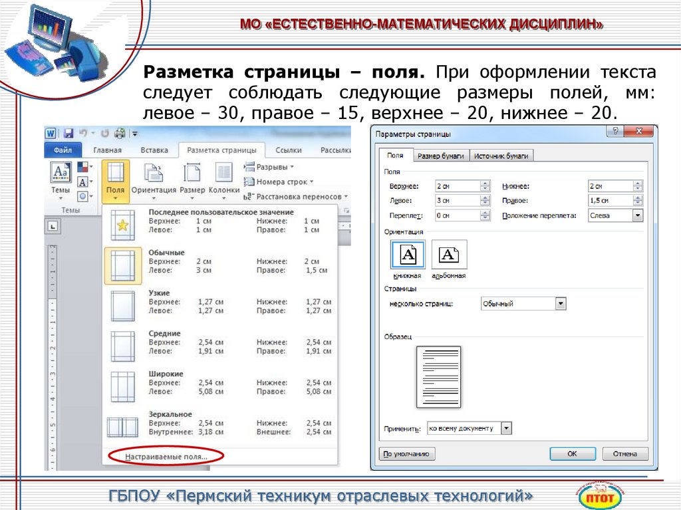Click Параметры страницы group dialog launcher
Image resolution: width=681 pixels, height=510 pixels.
(346, 210)
